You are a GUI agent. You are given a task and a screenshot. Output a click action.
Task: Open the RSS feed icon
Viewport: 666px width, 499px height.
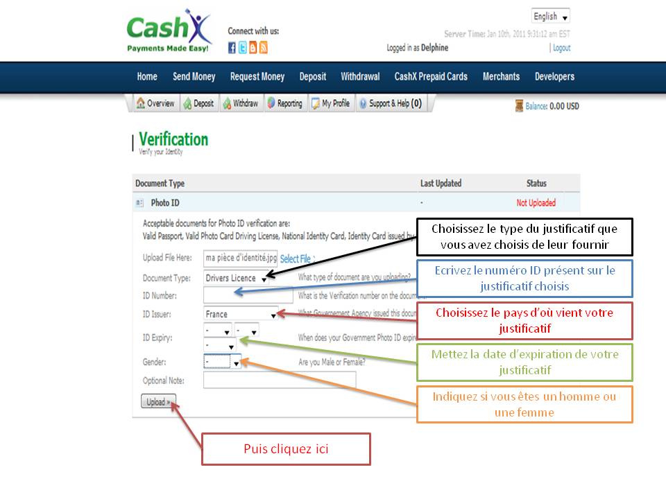[264, 48]
